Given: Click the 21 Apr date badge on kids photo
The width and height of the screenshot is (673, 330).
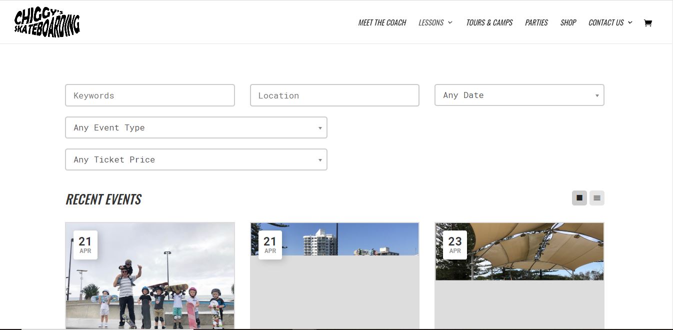Looking at the screenshot, I should (85, 245).
